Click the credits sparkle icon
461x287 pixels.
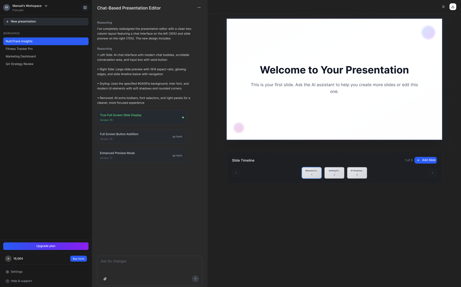point(8,259)
